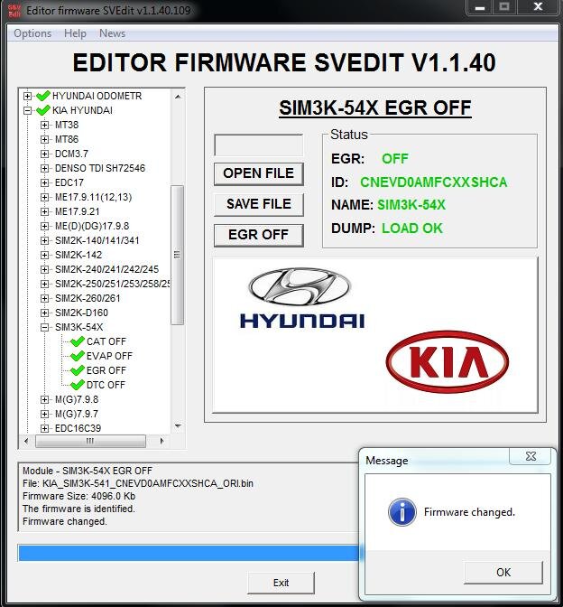Expand the SIM2K-140/141/341 node
This screenshot has width=563, height=607.
[x=44, y=240]
